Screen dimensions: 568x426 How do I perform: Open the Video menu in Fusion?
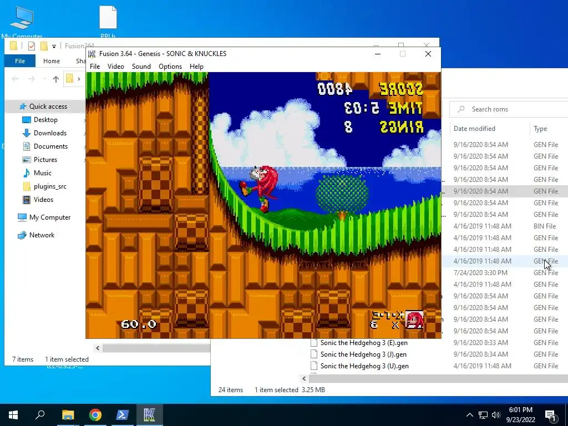(x=115, y=67)
